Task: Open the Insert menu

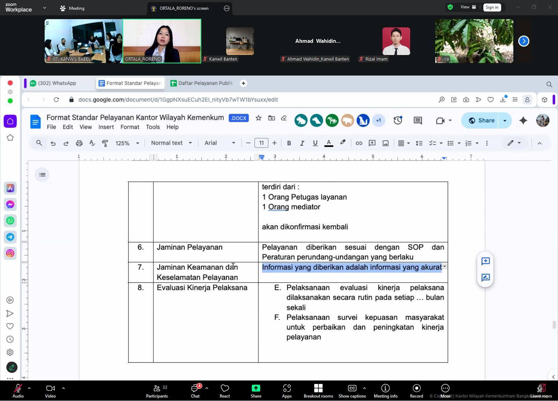Action: pos(106,127)
